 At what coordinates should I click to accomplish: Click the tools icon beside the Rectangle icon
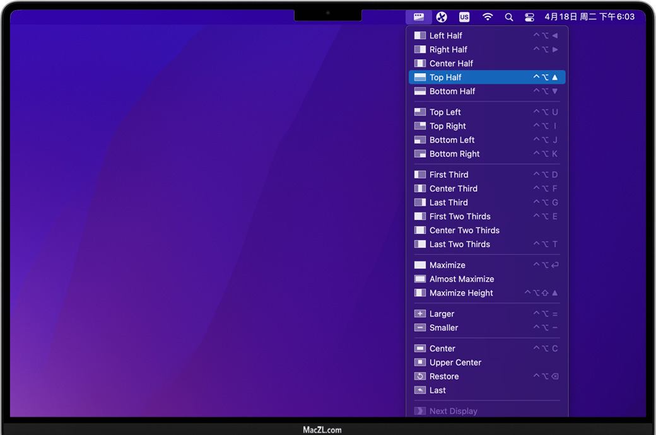click(442, 17)
